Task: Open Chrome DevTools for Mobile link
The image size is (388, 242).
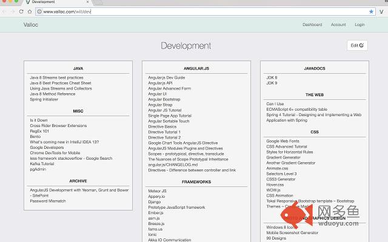Action: pyautogui.click(x=55, y=152)
